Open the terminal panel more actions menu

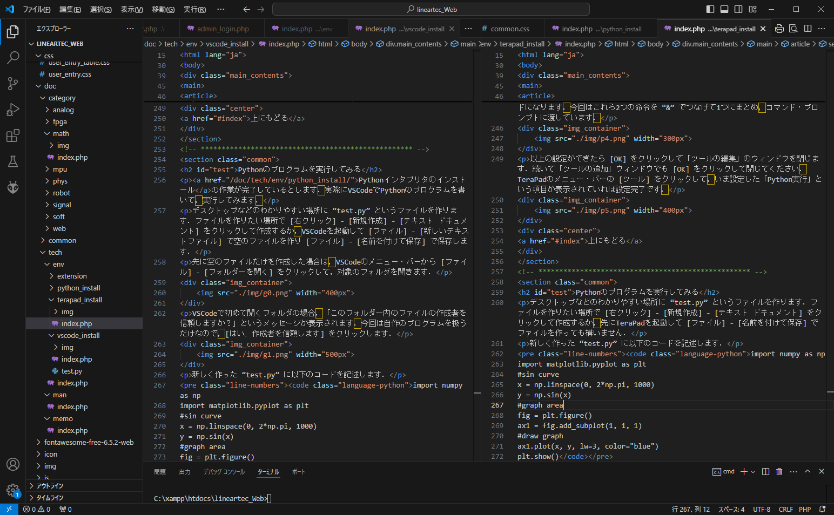click(x=793, y=471)
